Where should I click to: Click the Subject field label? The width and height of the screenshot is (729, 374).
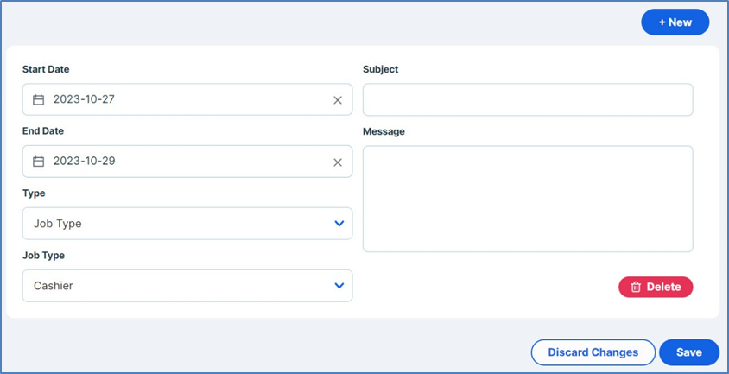(x=381, y=69)
